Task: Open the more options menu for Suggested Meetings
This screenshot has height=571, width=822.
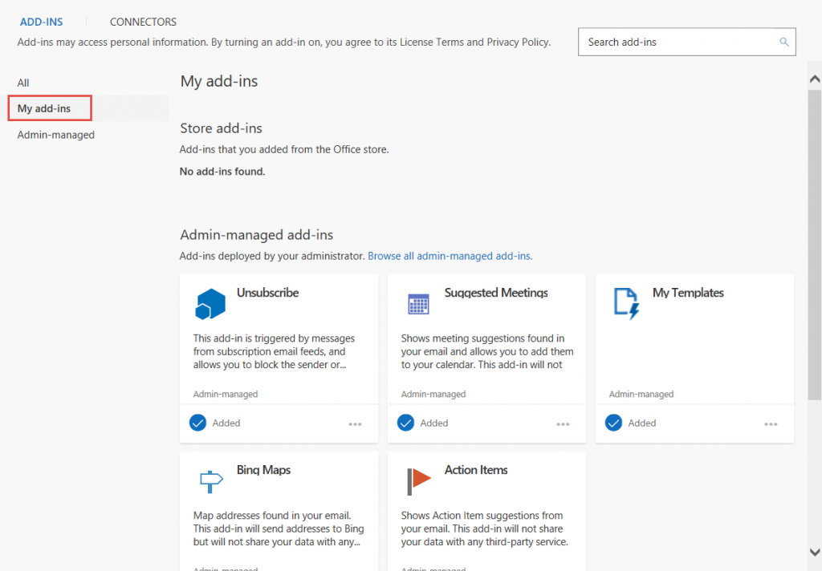Action: 564,423
